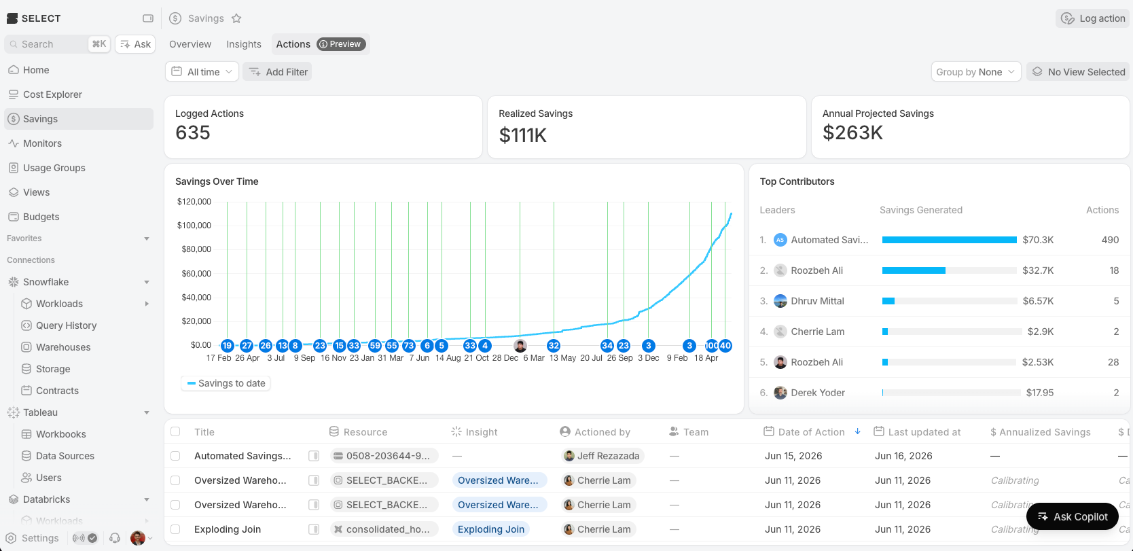Check the Exploding Join row checkbox

[x=175, y=529]
